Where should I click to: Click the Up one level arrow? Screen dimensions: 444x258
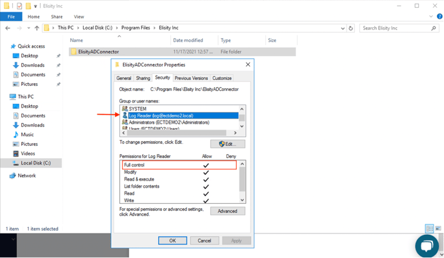[x=37, y=28]
